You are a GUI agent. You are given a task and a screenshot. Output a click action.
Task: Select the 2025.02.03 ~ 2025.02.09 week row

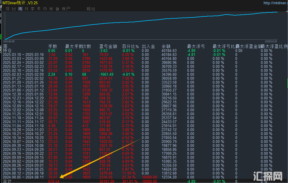(23, 74)
